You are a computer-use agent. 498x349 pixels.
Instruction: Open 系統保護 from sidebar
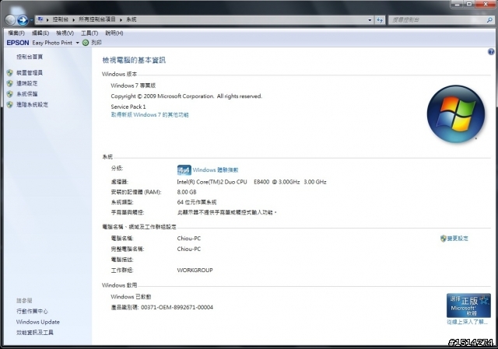pos(27,94)
